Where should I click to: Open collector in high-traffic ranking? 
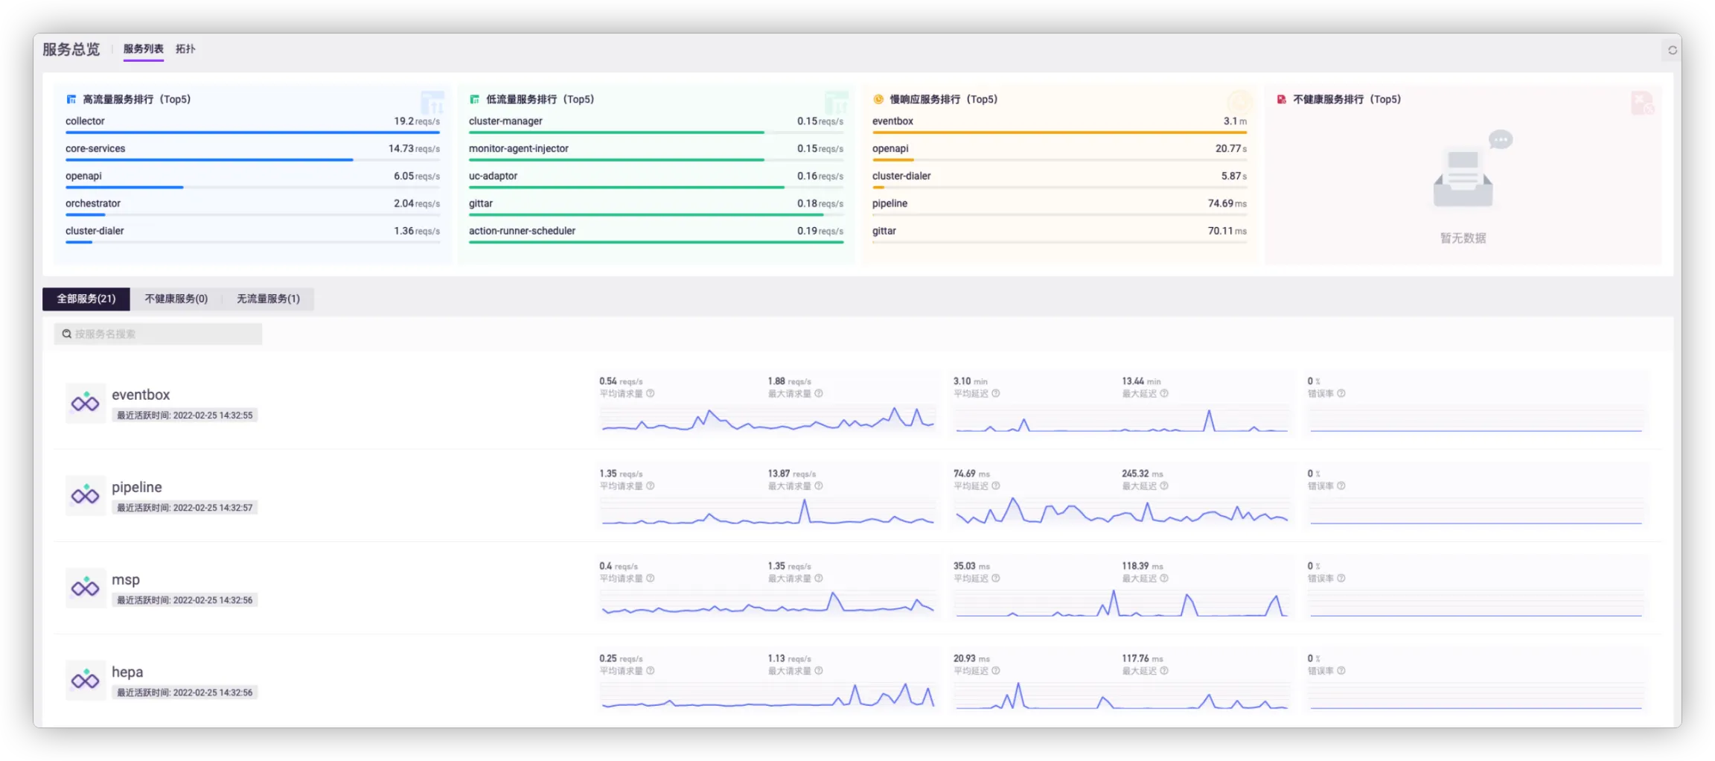pos(85,121)
